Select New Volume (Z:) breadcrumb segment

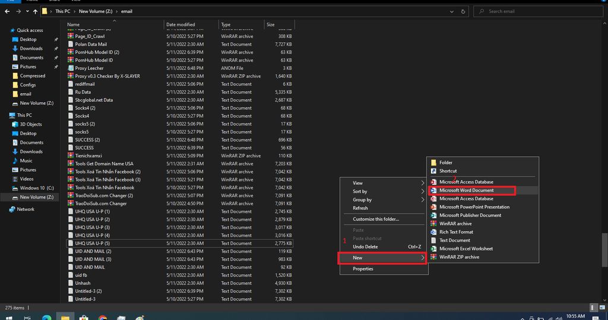96,12
